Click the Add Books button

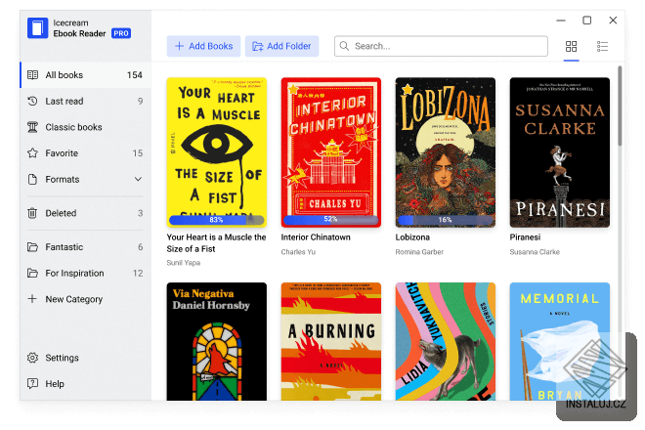pyautogui.click(x=203, y=46)
